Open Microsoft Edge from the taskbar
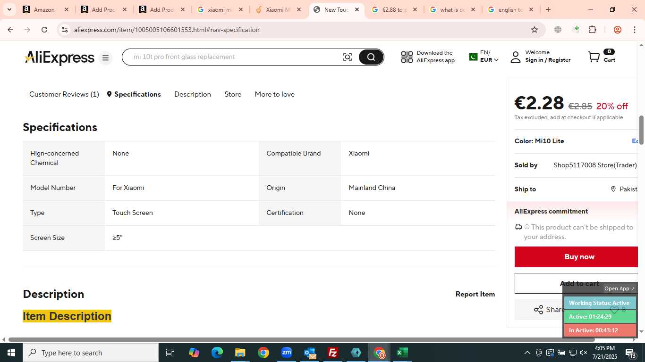This screenshot has width=645, height=362. click(217, 353)
